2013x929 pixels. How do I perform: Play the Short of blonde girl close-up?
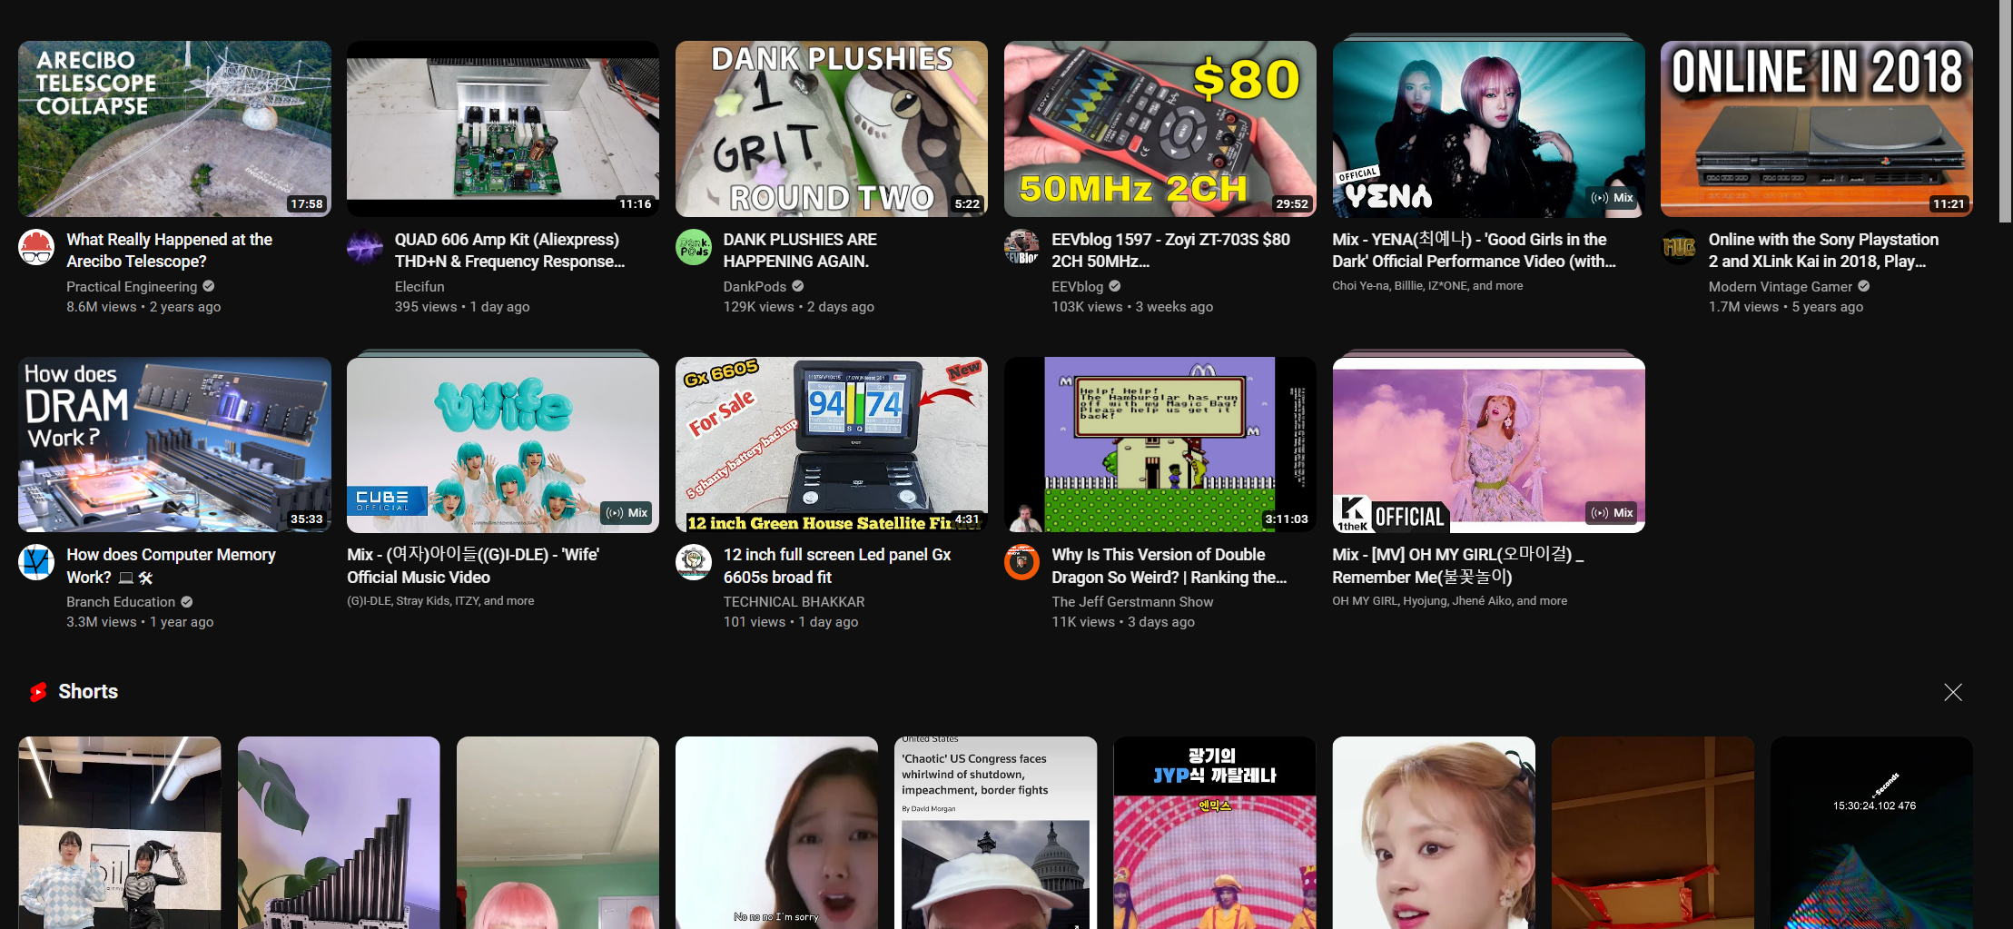click(1434, 833)
